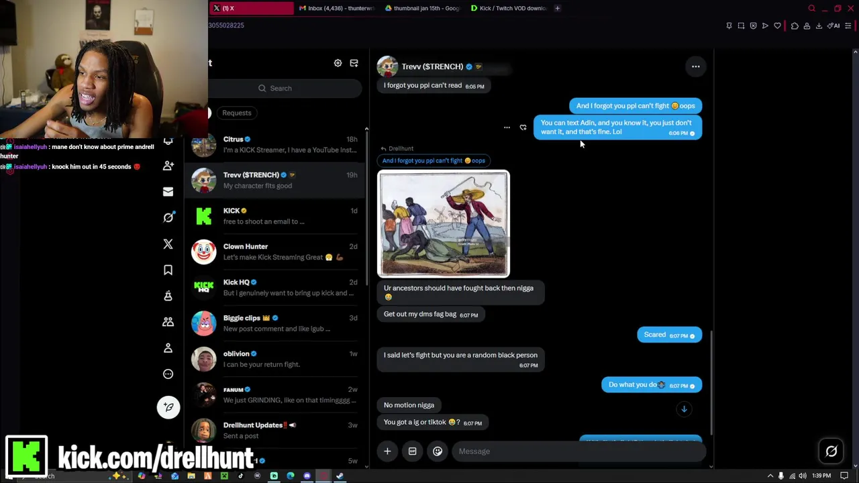859x483 pixels.
Task: Open the shared image in chat
Action: pyautogui.click(x=444, y=224)
